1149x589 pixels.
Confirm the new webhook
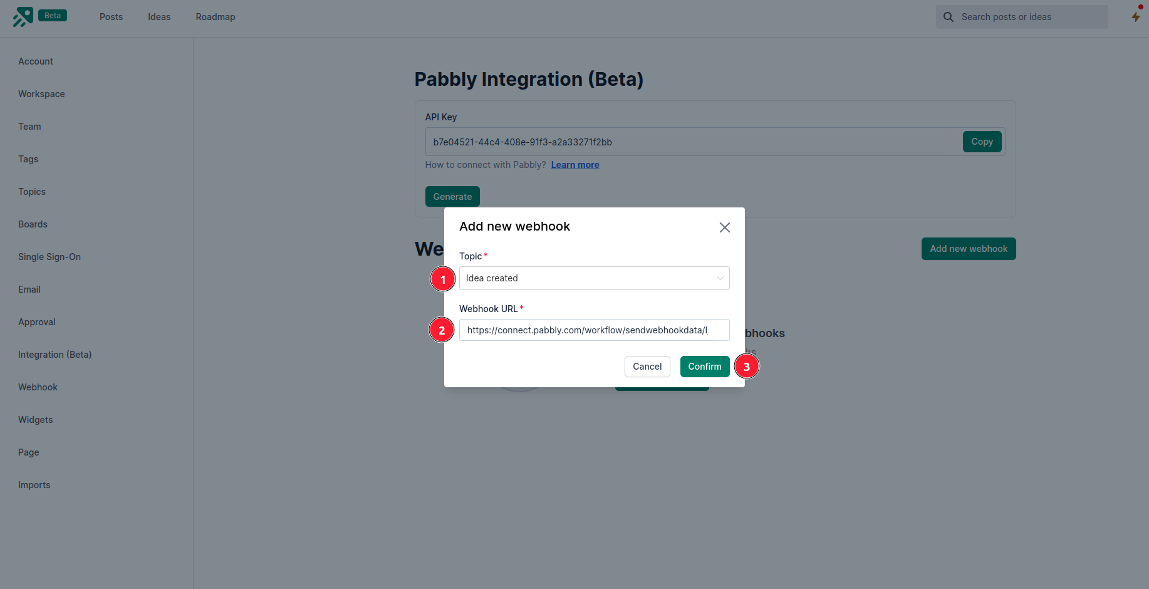[705, 367]
